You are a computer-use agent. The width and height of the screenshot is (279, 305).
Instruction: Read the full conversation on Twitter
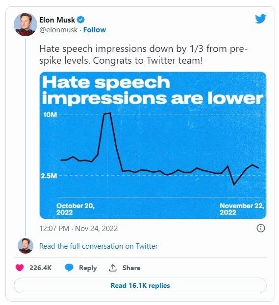click(99, 246)
